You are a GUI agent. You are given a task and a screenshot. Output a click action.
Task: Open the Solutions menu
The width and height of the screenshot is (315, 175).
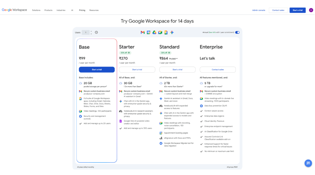pos(36,10)
